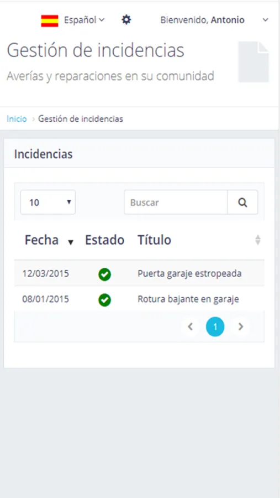Open the settings gear icon
Image resolution: width=280 pixels, height=498 pixels.
(x=126, y=20)
